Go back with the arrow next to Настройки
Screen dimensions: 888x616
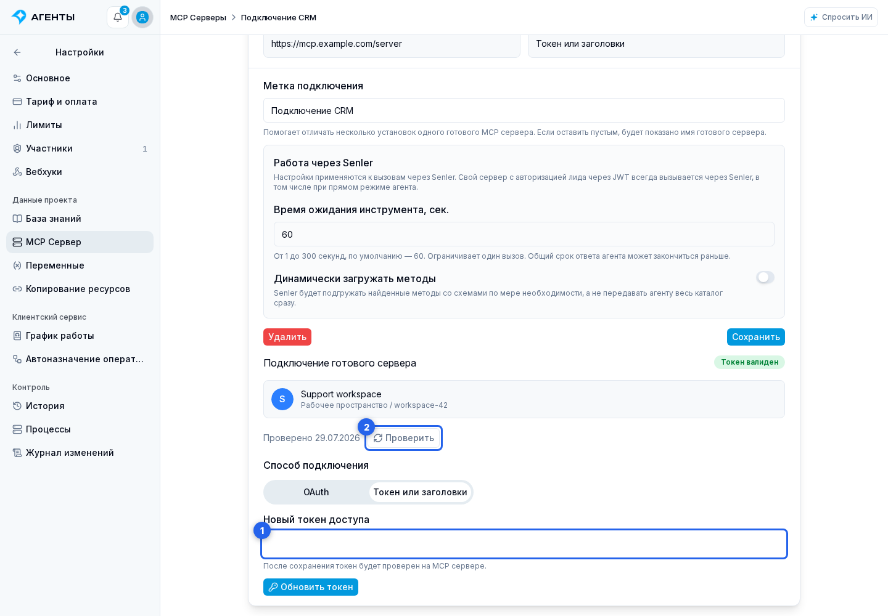17,52
